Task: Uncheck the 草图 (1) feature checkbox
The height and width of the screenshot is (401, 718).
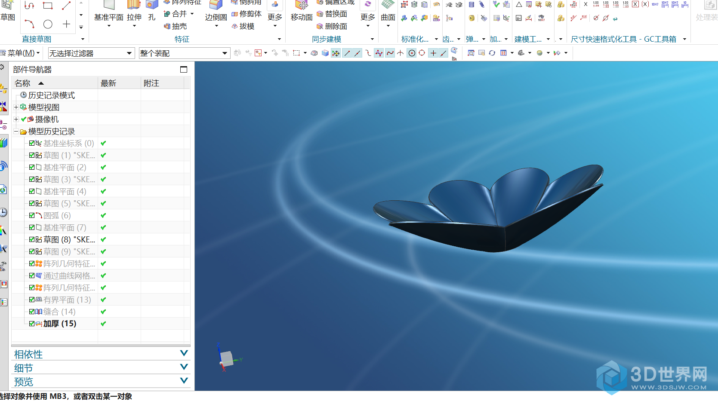Action: 32,155
